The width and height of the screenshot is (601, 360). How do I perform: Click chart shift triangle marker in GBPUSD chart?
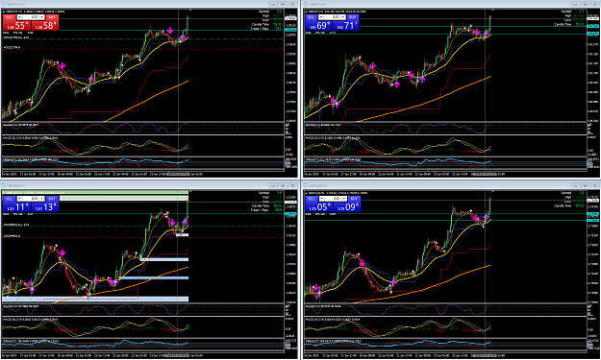[x=191, y=191]
